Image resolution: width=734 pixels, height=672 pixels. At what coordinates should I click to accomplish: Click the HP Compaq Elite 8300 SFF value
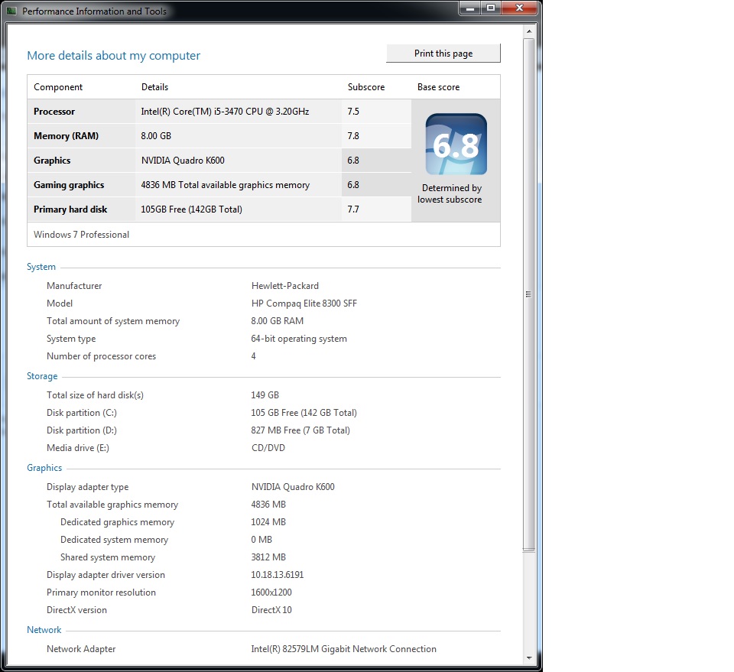[304, 304]
